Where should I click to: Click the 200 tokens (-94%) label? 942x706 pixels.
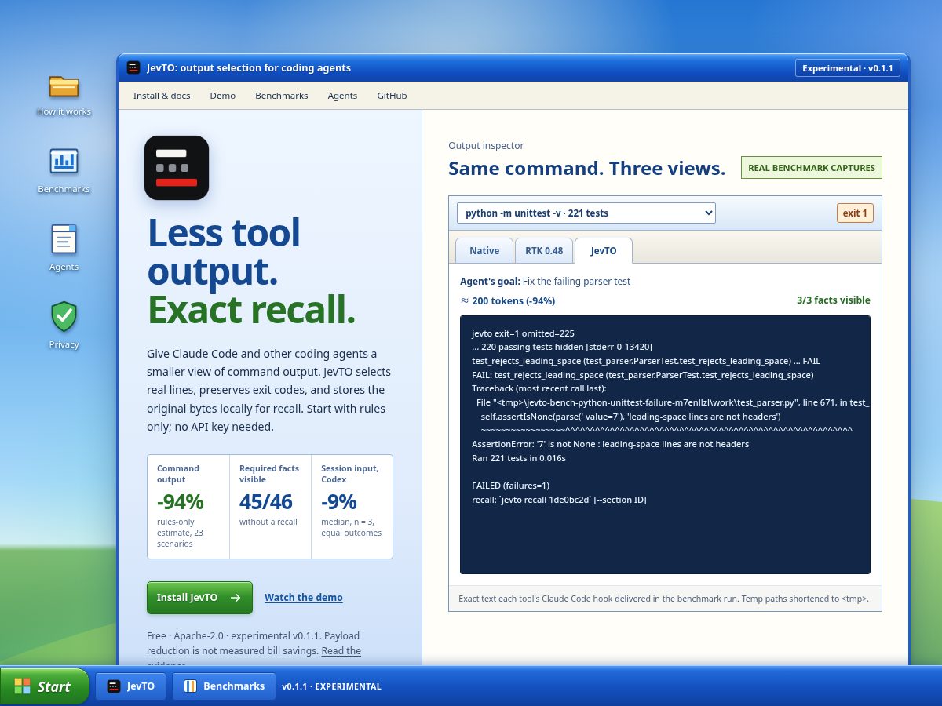point(508,300)
